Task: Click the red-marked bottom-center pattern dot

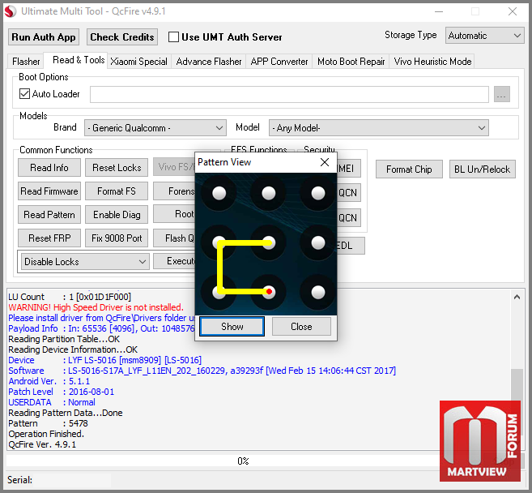Action: pyautogui.click(x=269, y=291)
